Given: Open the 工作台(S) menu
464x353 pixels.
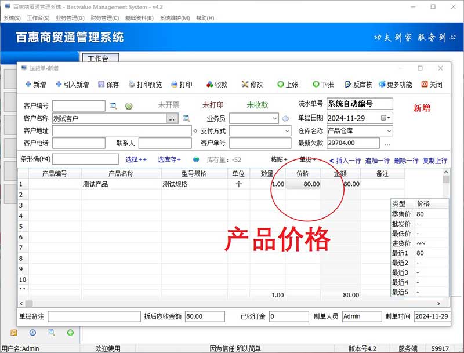Looking at the screenshot, I should (38, 18).
